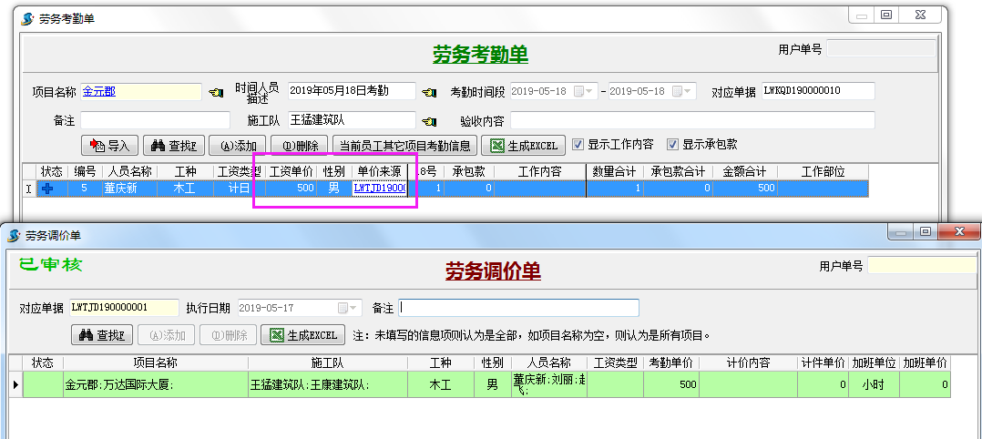Click the 添加 button in 劳务考勤单
This screenshot has width=982, height=439.
[237, 145]
